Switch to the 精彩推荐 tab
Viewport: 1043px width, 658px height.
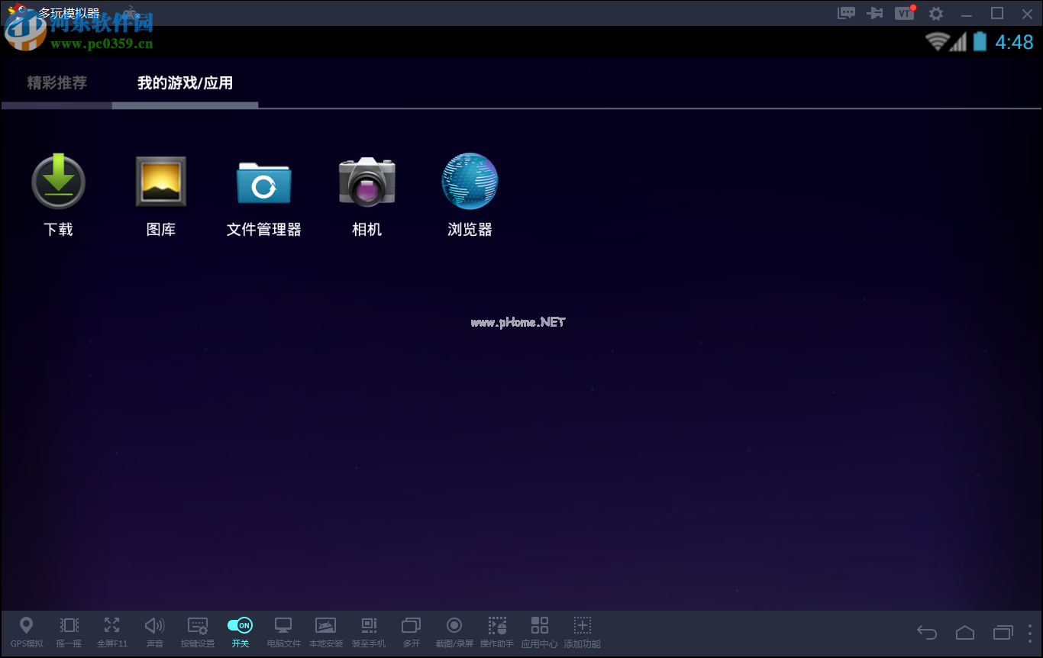(57, 83)
